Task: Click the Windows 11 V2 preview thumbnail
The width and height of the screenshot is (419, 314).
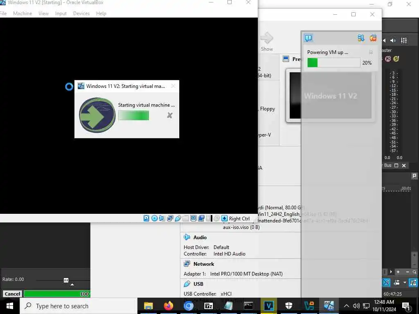Action: 330,95
